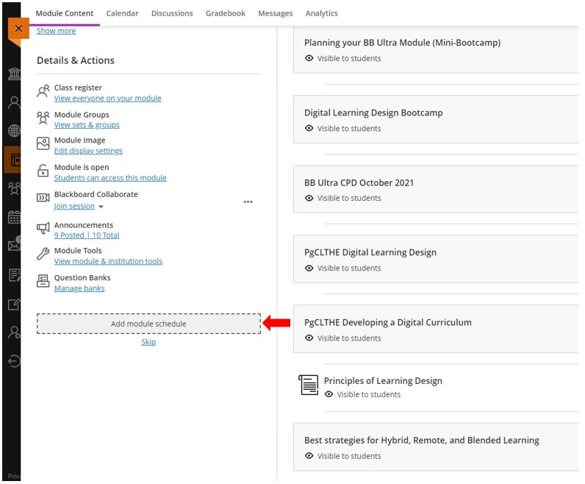Click the Module Tools wrench icon
This screenshot has height=484, width=585.
pyautogui.click(x=43, y=254)
